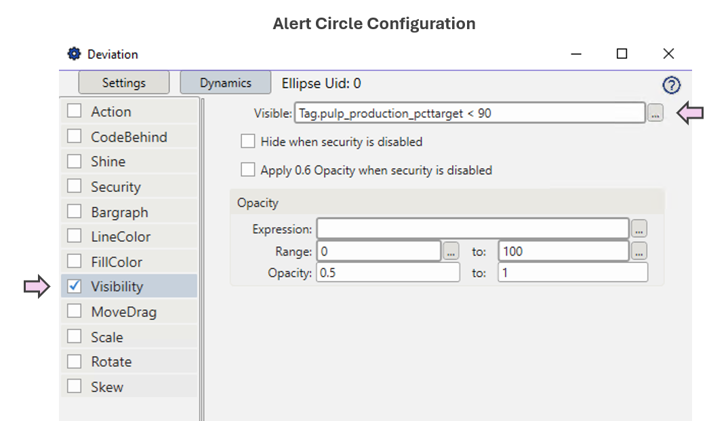Click ellipsis button after Range end value
Image resolution: width=728 pixels, height=421 pixels.
[639, 252]
